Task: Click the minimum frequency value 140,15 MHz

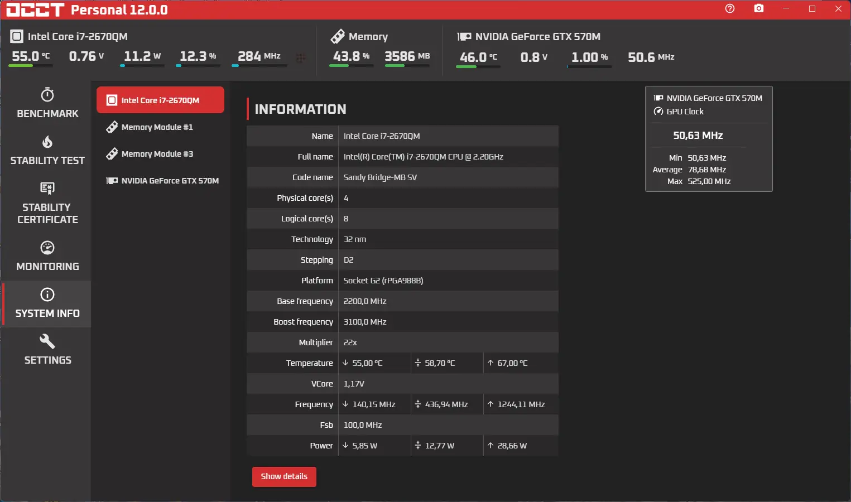Action: pos(374,404)
